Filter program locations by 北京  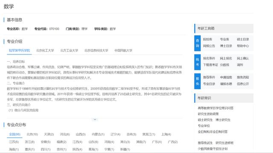pos(32,134)
